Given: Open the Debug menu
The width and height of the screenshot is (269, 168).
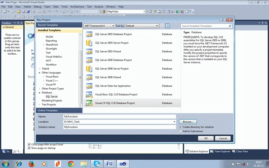Looking at the screenshot, I should (38, 7).
